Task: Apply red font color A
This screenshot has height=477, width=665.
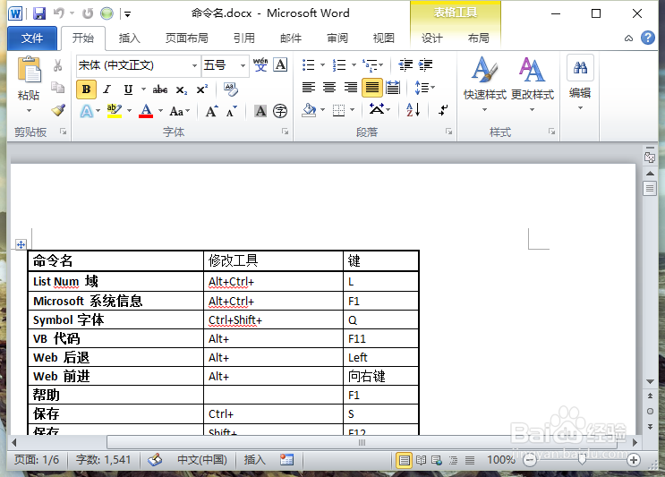Action: coord(146,111)
